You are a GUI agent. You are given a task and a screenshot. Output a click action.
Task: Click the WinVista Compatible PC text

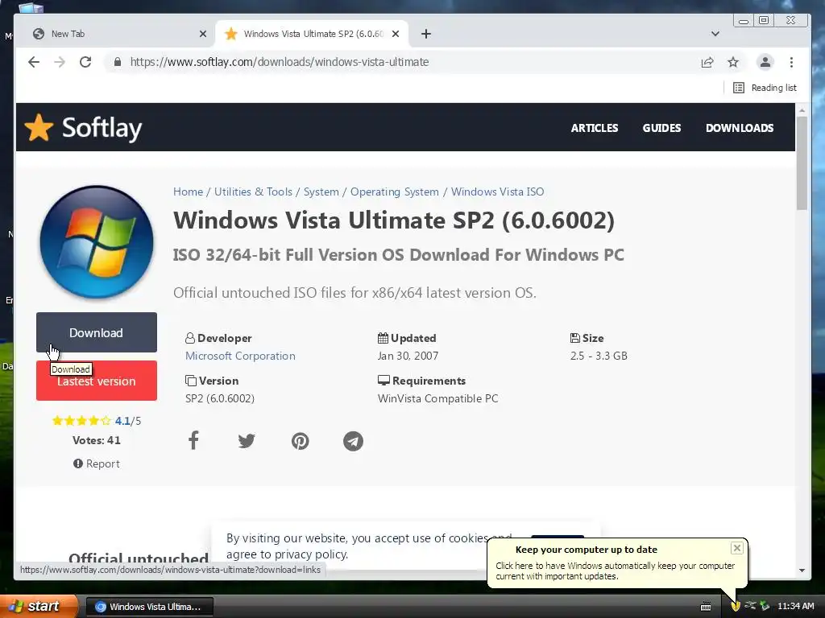437,398
